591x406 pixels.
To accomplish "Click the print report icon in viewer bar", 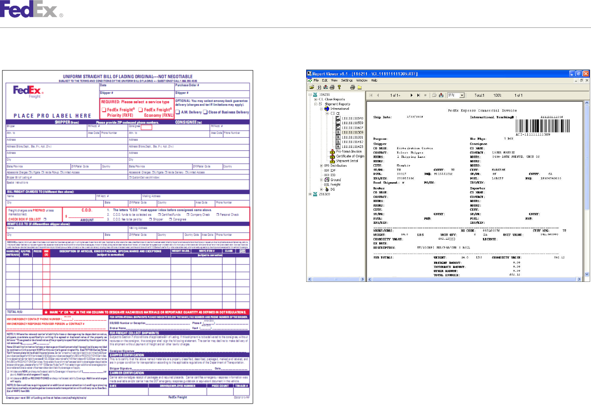I will (434, 95).
